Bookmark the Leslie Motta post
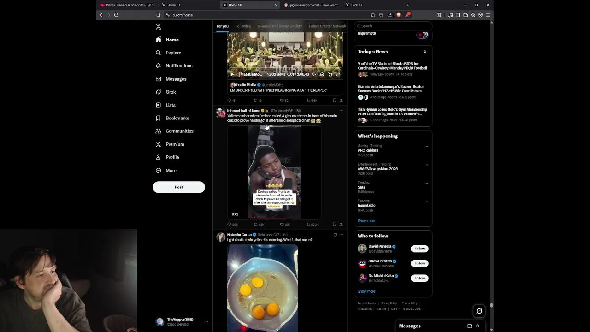Screen dimensions: 590x332 tap(334, 101)
